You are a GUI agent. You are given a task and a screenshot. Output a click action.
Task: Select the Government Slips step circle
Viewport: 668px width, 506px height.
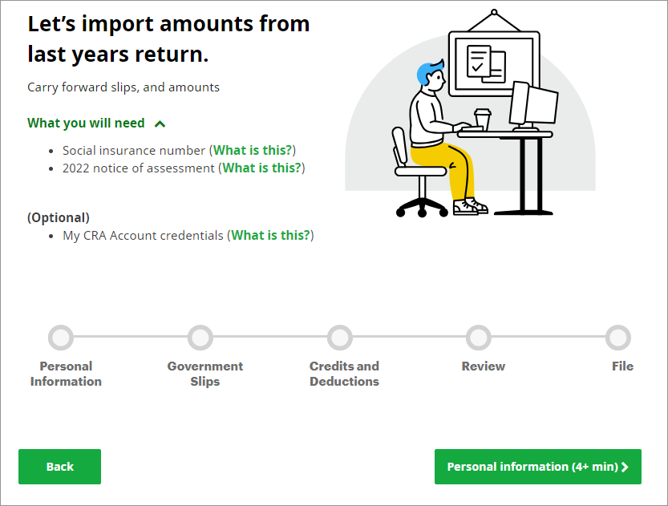pyautogui.click(x=200, y=338)
